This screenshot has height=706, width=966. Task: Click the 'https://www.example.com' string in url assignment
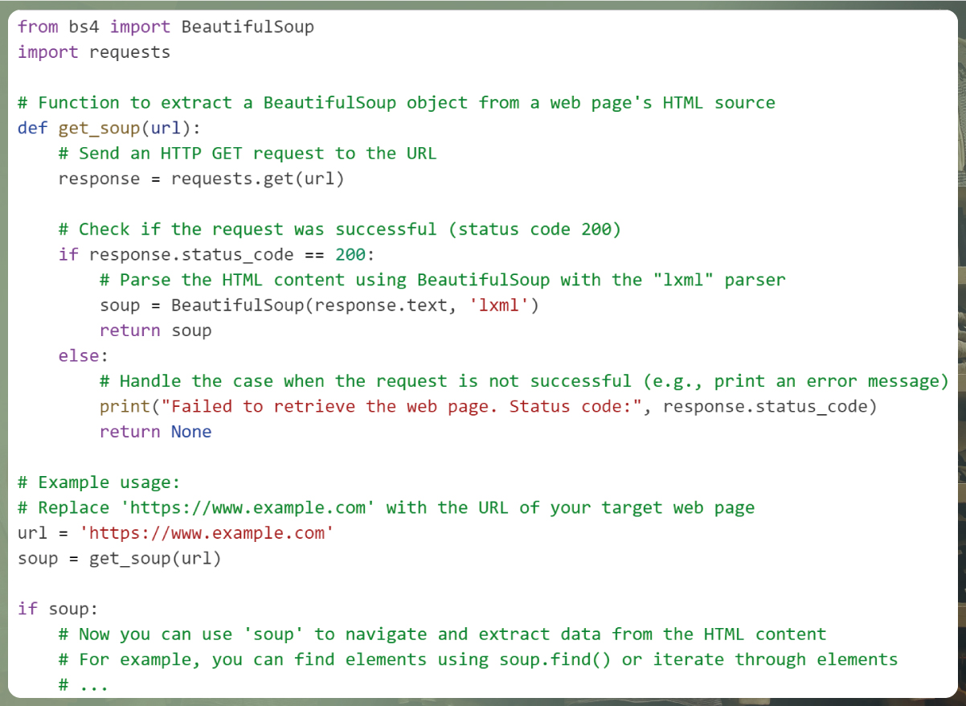(x=207, y=533)
